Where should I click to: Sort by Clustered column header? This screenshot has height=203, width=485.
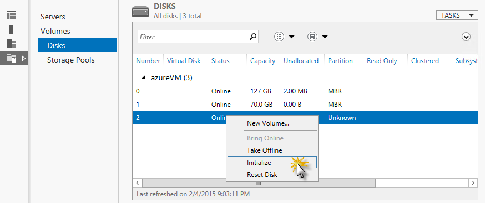point(425,61)
